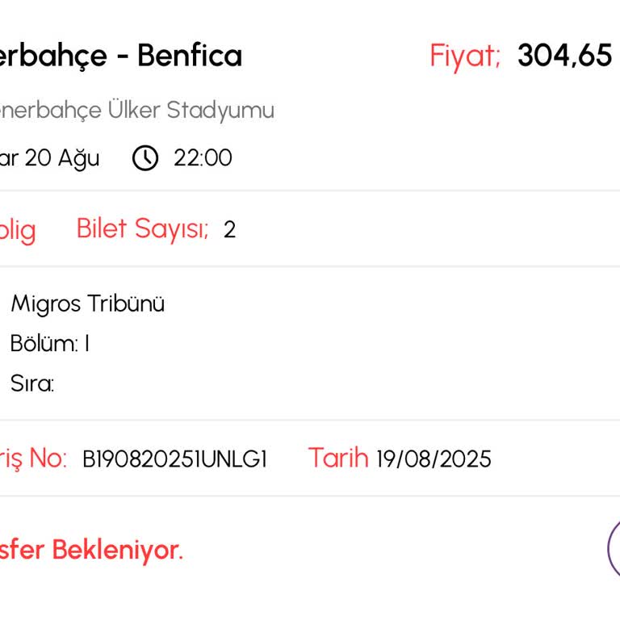Click the red "Fiyat;" price label

coord(465,56)
